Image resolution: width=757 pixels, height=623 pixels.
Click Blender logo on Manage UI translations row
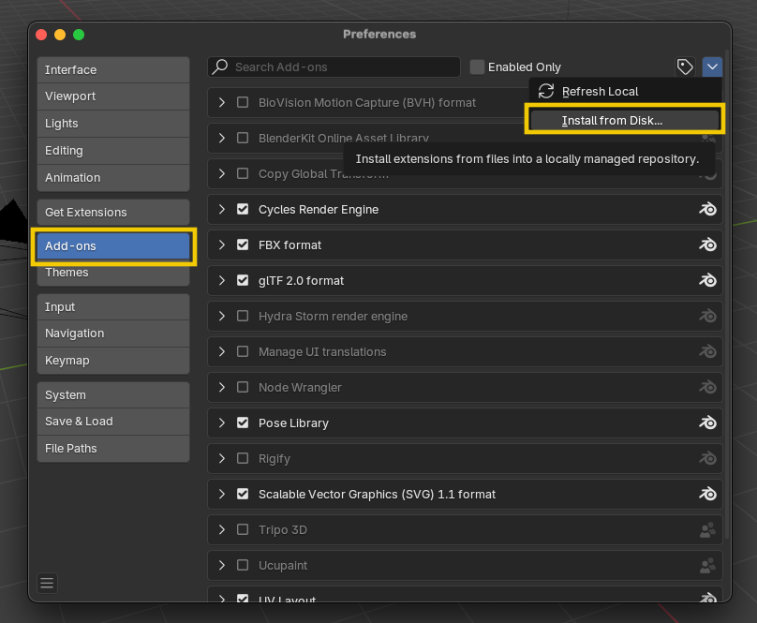pyautogui.click(x=707, y=351)
